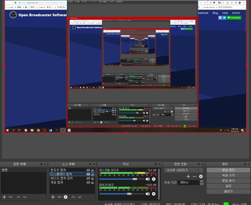Mute 마이크/보조 with the speaker icon
Screen dimensions: 251x205
point(148,194)
